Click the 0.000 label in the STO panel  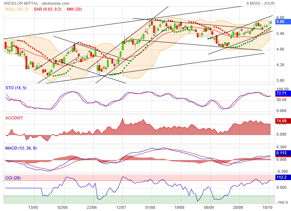(281, 111)
